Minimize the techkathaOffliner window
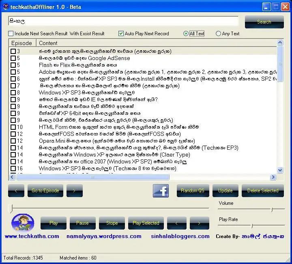 266,7
